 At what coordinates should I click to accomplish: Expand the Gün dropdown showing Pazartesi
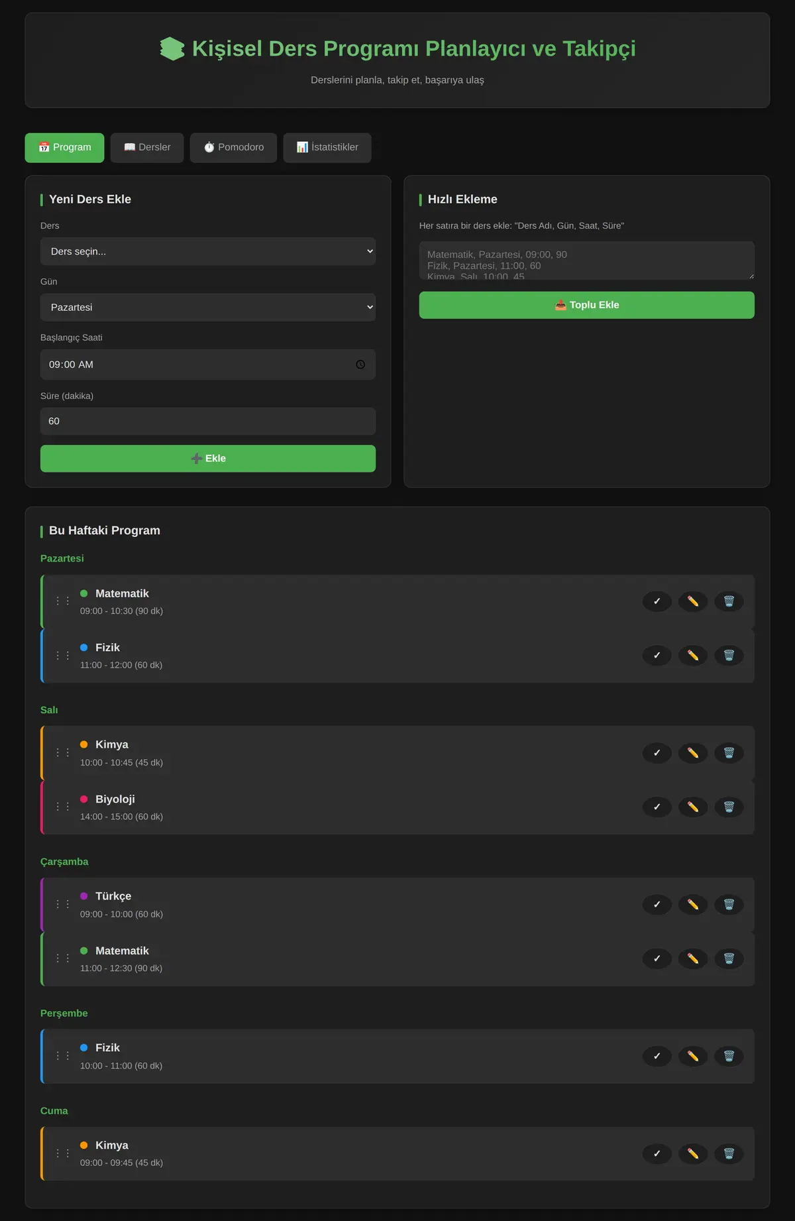point(208,308)
